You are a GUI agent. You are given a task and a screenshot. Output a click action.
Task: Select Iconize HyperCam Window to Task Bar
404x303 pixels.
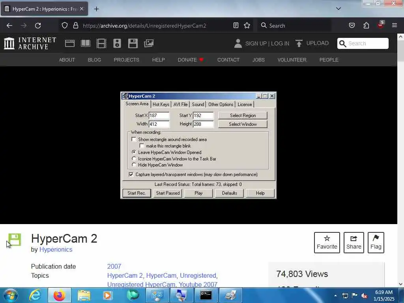click(x=134, y=159)
